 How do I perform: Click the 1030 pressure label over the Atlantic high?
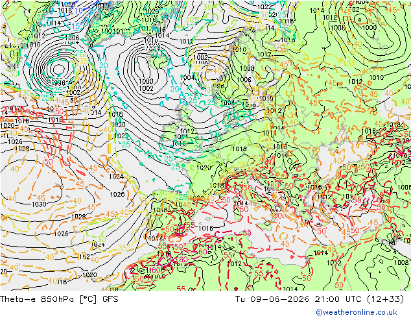pyautogui.click(x=39, y=204)
